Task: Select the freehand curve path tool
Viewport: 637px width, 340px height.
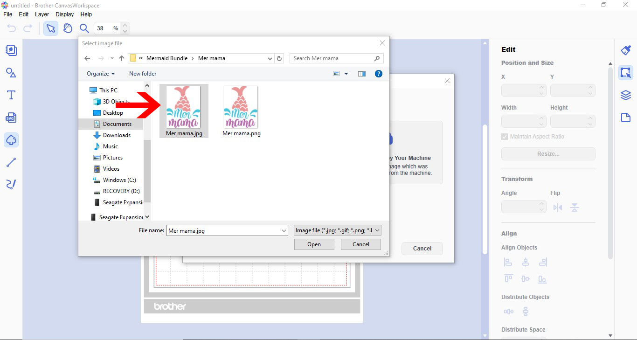Action: tap(11, 184)
